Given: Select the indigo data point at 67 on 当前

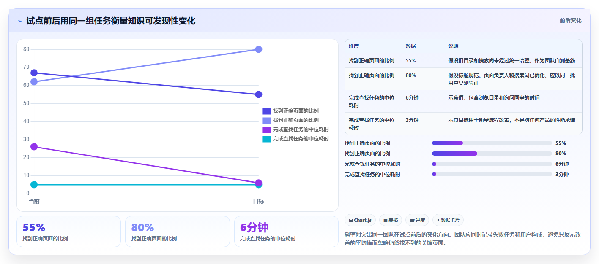Looking at the screenshot, I should pos(34,73).
